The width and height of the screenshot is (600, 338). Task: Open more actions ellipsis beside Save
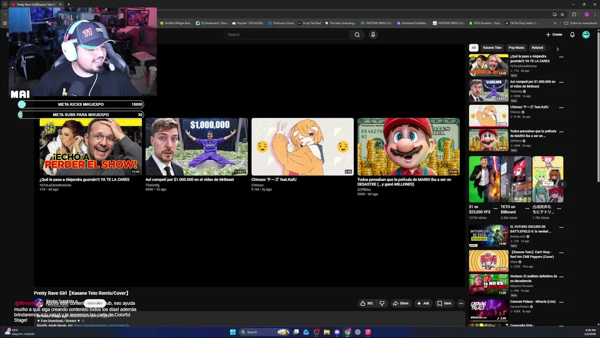461,303
